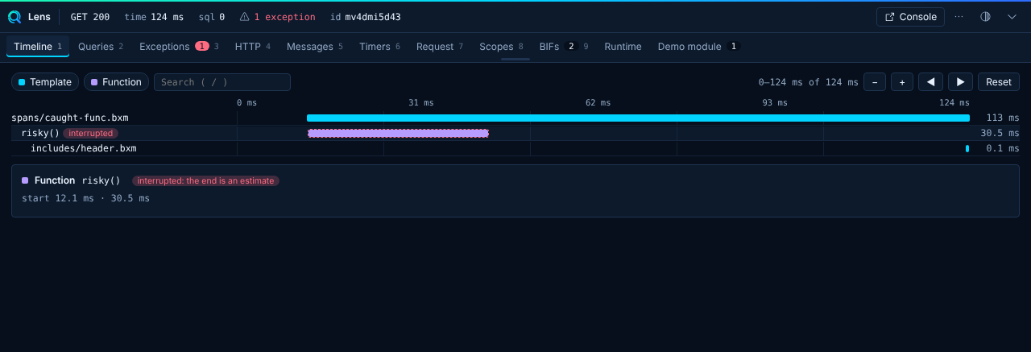Zoom in the timeline with plus
The width and height of the screenshot is (1031, 352).
(902, 82)
